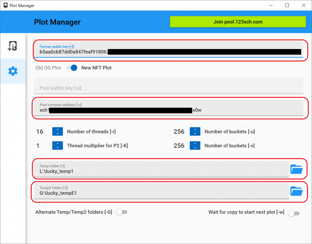Enable Wait for copy to start next plot
The image size is (312, 244).
tap(294, 213)
